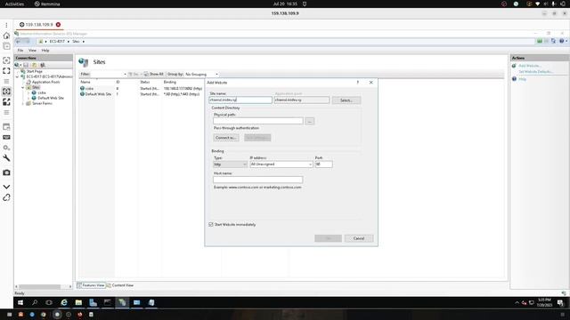The height and width of the screenshot is (320, 570).
Task: Open the binding Type dropdown
Action: point(230,164)
